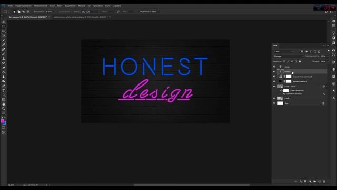This screenshot has width=337, height=190.
Task: Open the Layers panel menu
Action: [x=328, y=46]
